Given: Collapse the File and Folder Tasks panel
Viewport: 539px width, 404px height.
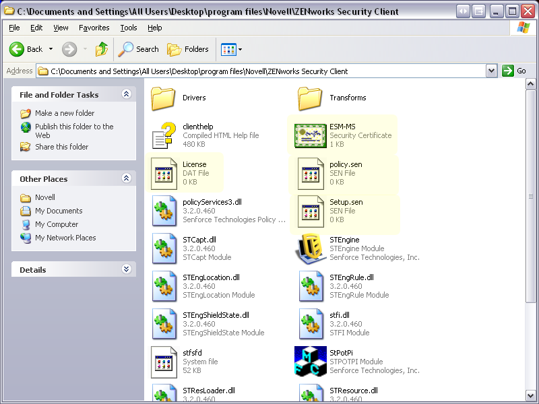Looking at the screenshot, I should (126, 95).
